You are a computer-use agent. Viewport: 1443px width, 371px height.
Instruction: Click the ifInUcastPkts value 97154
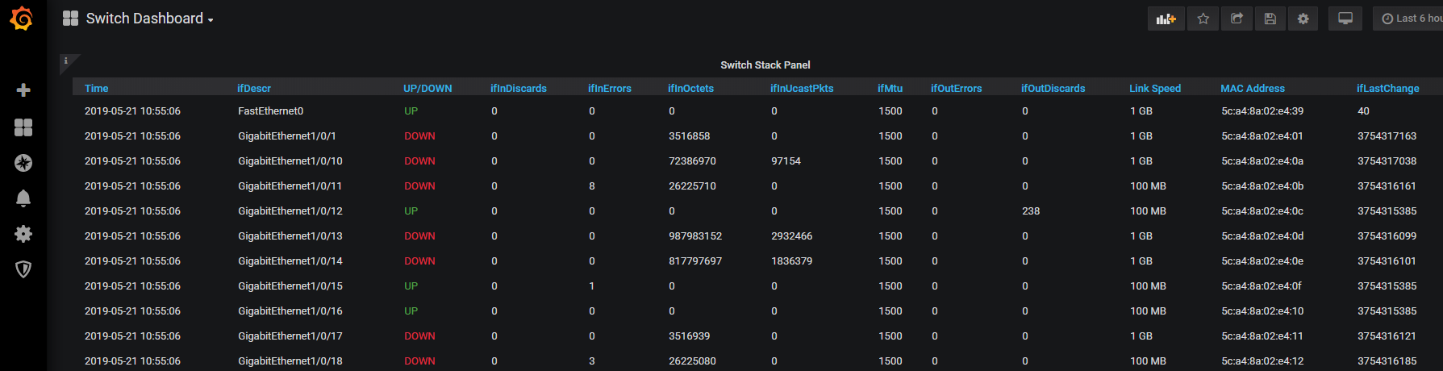pyautogui.click(x=786, y=161)
